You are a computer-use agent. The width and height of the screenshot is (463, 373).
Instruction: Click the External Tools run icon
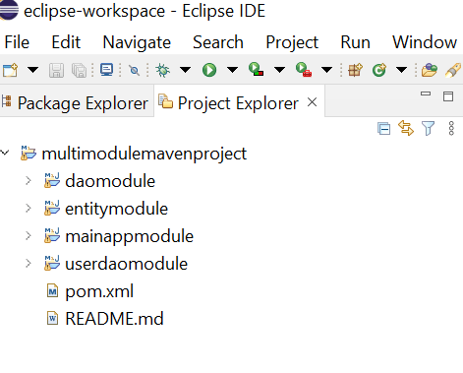[x=304, y=70]
